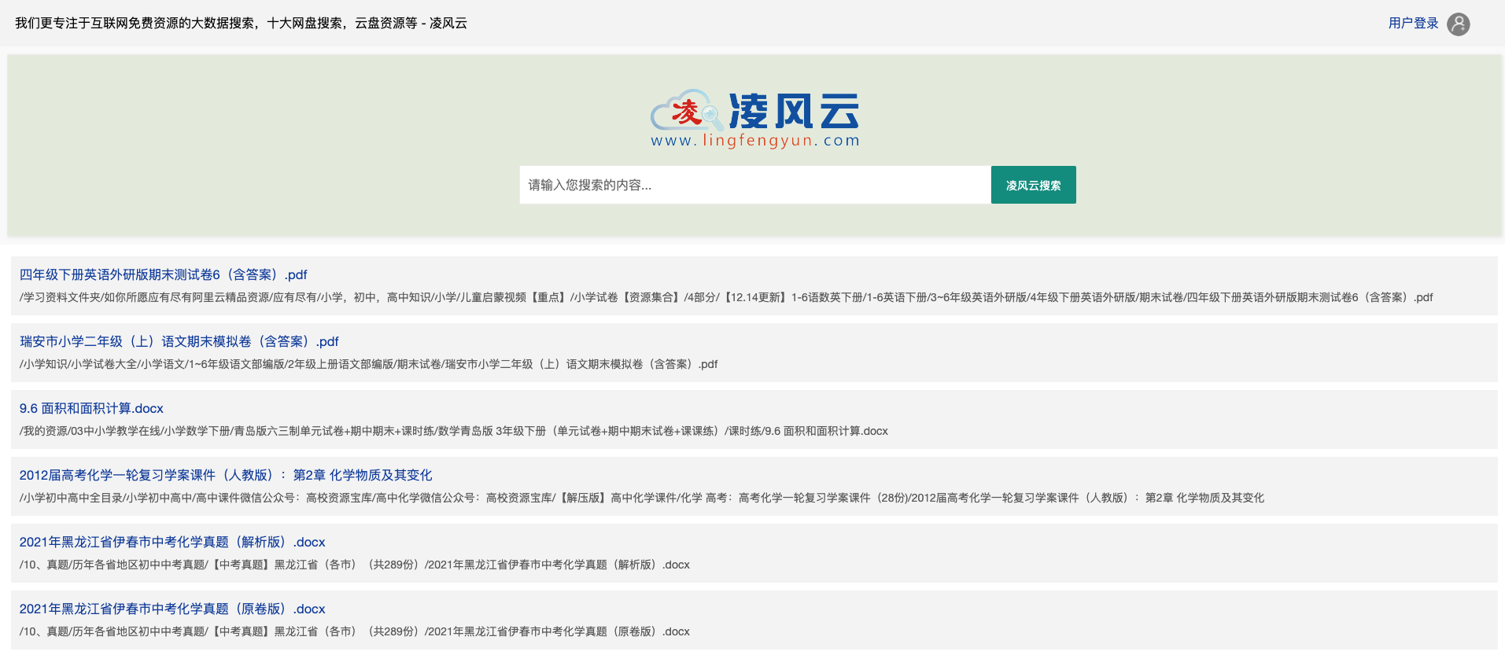The height and width of the screenshot is (655, 1505).
Task: Click the path text starting with /我的资源/03中小学教学在线
Action: point(454,431)
